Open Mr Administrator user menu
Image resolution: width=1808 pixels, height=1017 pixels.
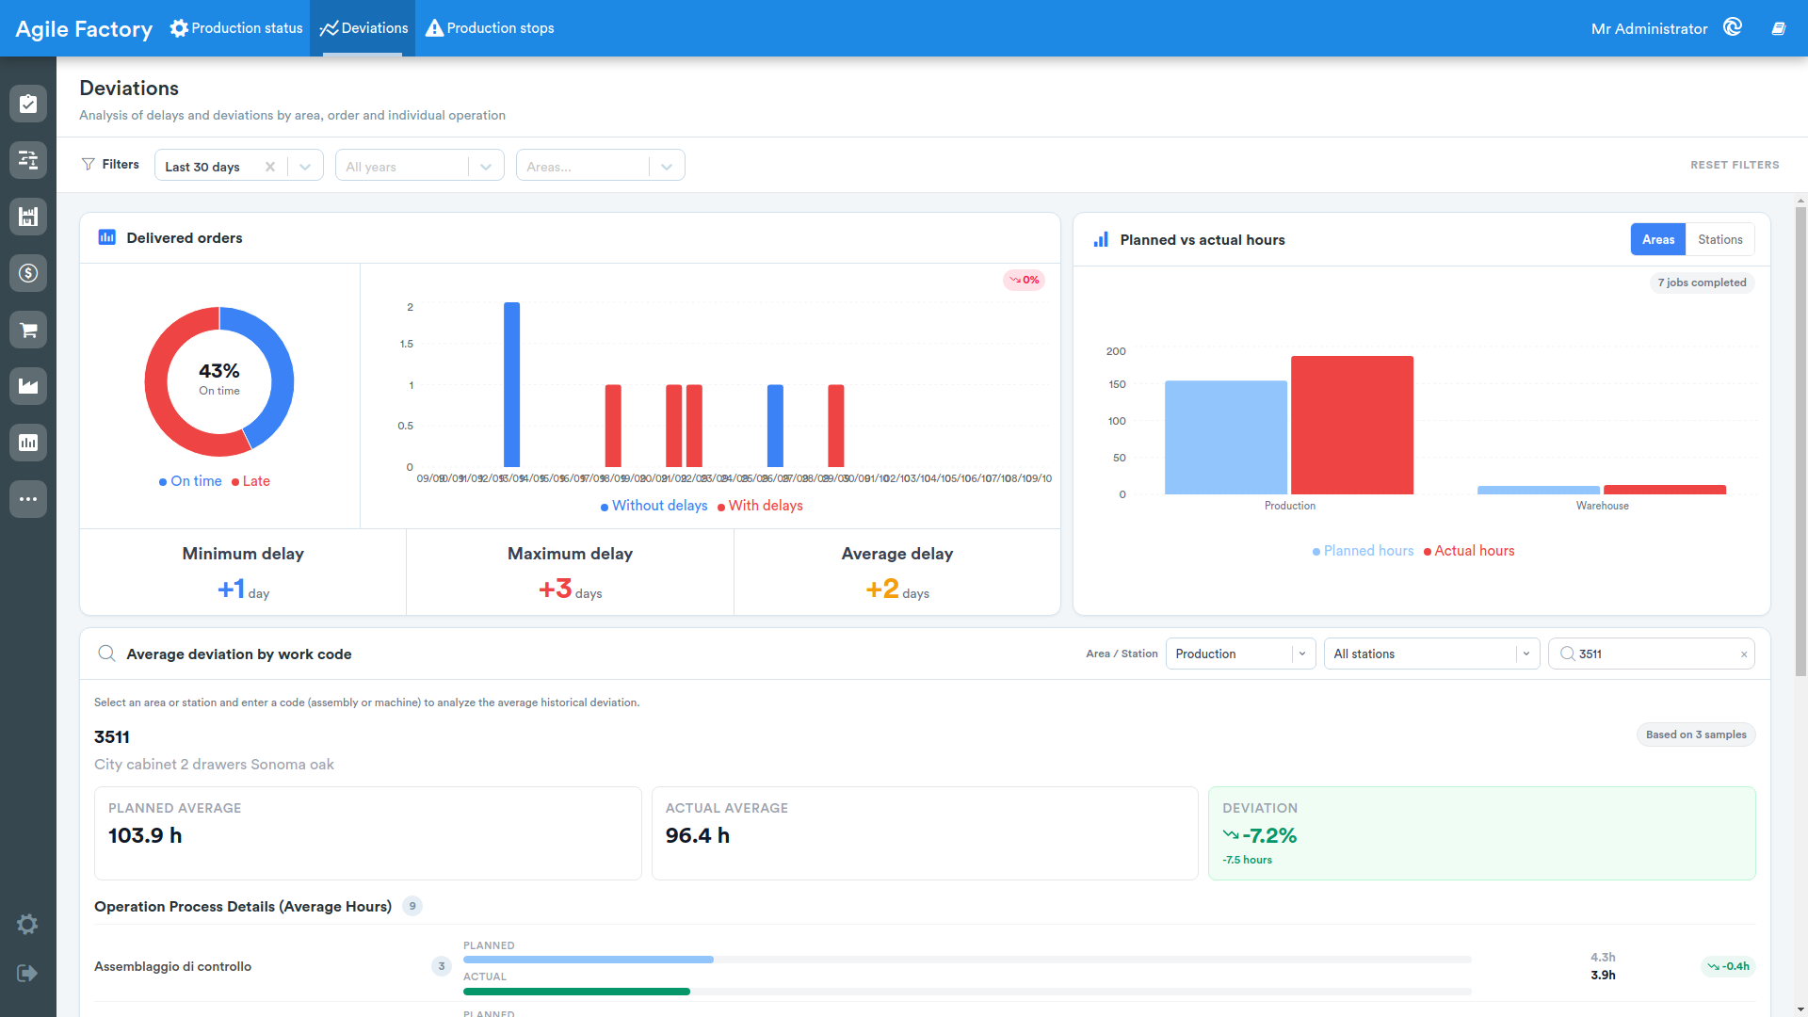(1649, 29)
